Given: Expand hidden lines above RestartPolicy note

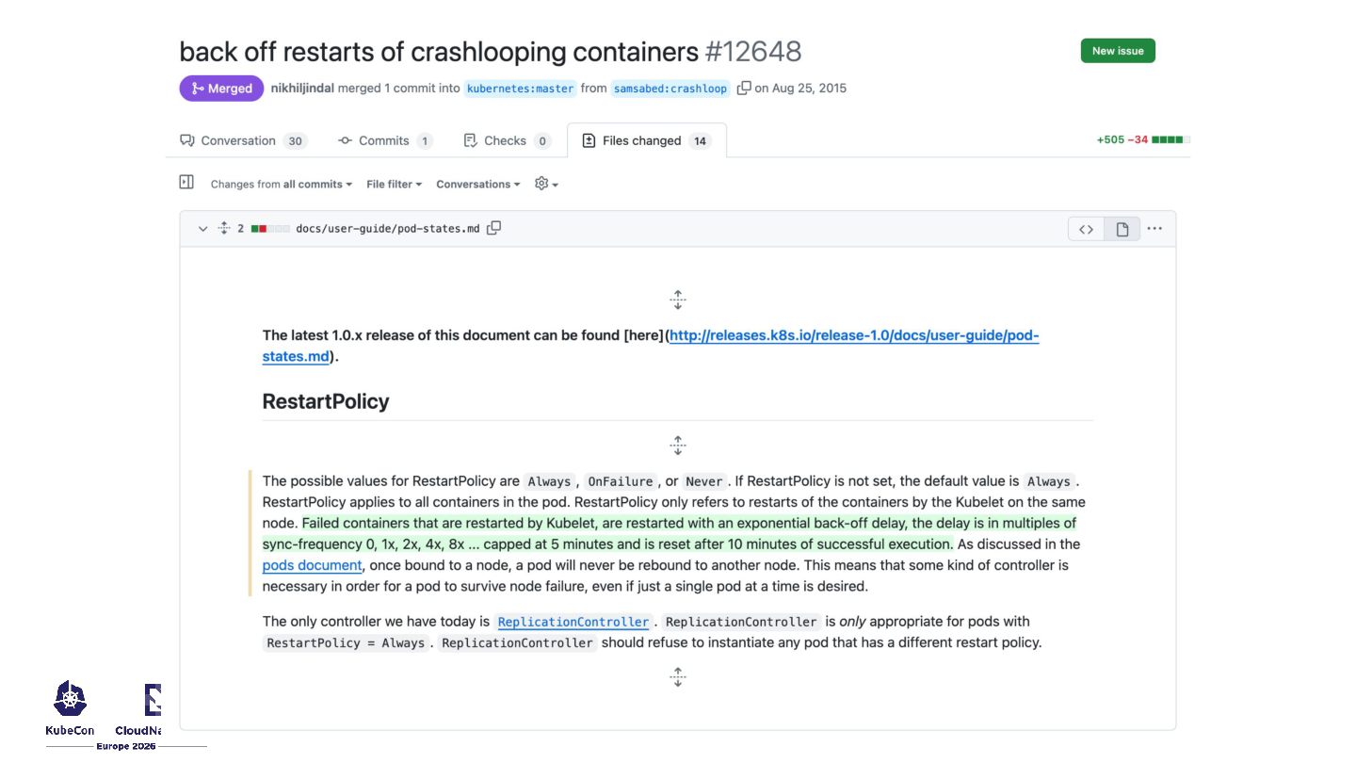Looking at the screenshot, I should [x=678, y=300].
